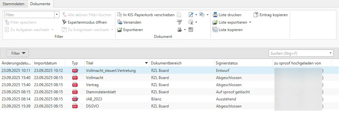Image resolution: width=339 pixels, height=125 pixels.
Task: Click PDF icon in the DSGVO row
Action: [x=75, y=106]
